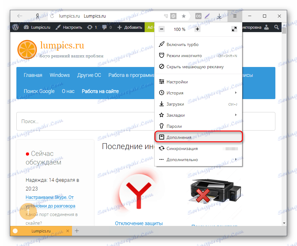Click the browser back arrow
This screenshot has width=297, height=246.
click(x=20, y=16)
